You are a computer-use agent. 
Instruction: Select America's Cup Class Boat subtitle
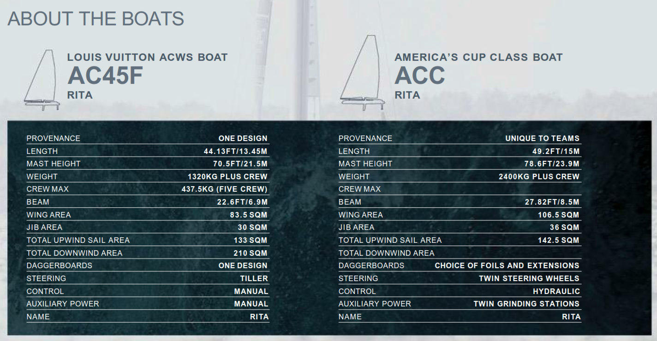pos(479,57)
